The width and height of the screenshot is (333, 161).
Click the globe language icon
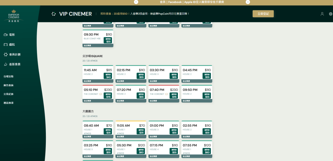pyautogui.click(x=330, y=14)
